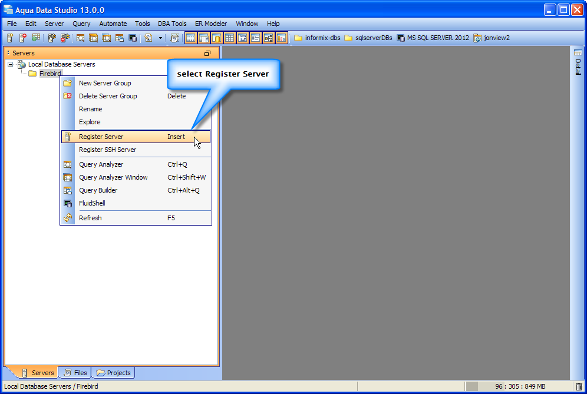
Task: Click the third magnifier window toolbar icon
Action: pyautogui.click(x=106, y=38)
